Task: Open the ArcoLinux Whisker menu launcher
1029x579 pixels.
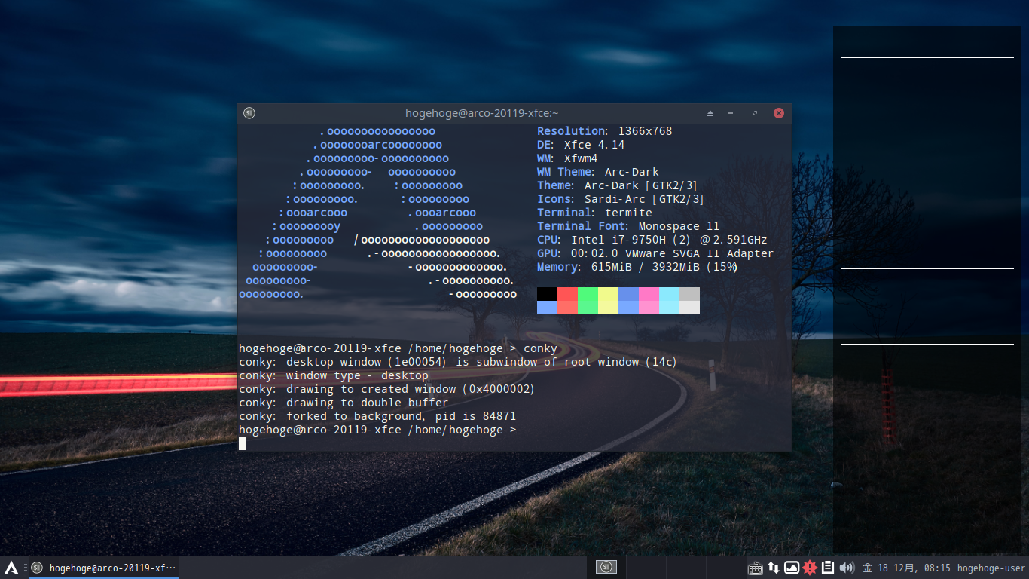Action: pyautogui.click(x=11, y=568)
